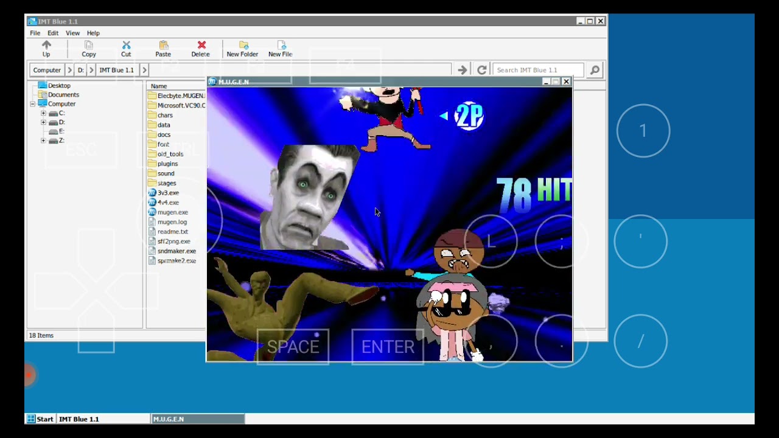Tap the round on-screen slash button
Viewport: 779px width, 438px height.
(641, 341)
